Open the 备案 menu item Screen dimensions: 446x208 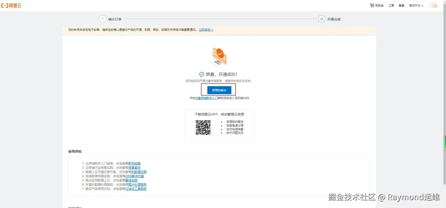(401, 6)
